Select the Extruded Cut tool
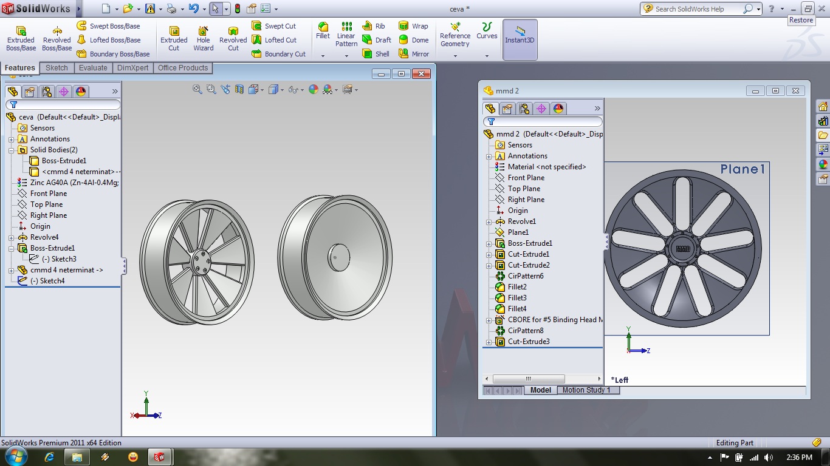Viewport: 830px width, 466px height. pos(174,39)
